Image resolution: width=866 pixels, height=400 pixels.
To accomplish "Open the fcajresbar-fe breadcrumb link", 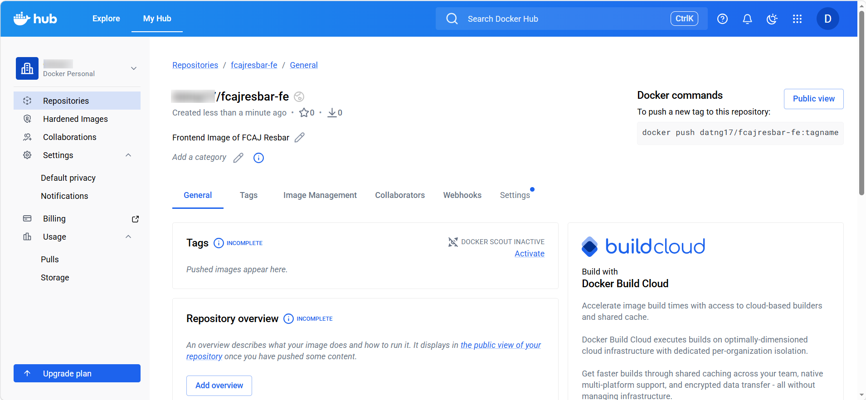I will [x=254, y=65].
